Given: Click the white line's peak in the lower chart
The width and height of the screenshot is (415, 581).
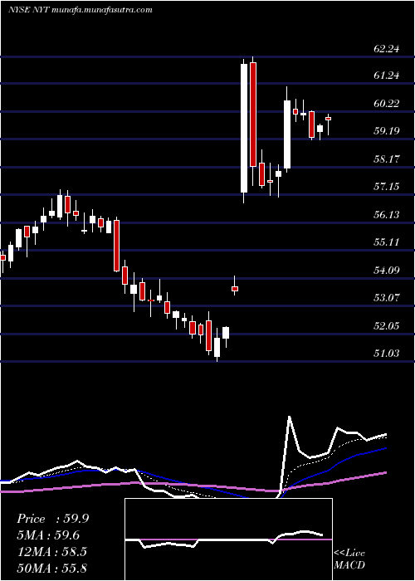Looking at the screenshot, I should [x=289, y=417].
